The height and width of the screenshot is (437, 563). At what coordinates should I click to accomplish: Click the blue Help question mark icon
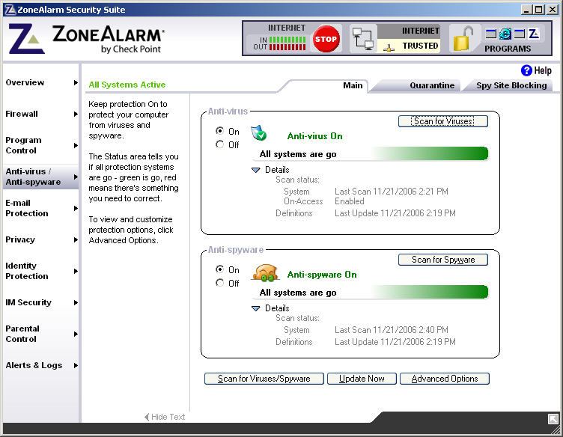tap(526, 70)
